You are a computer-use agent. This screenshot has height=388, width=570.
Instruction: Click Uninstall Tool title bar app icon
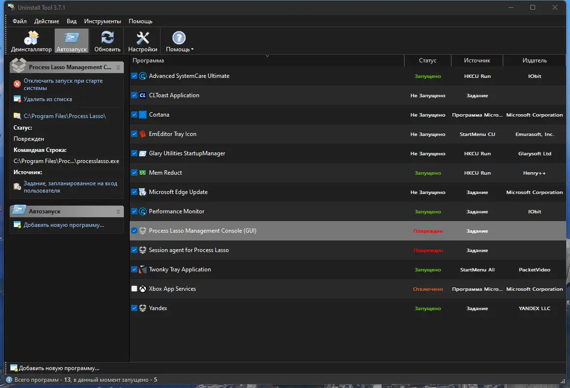pos(11,7)
